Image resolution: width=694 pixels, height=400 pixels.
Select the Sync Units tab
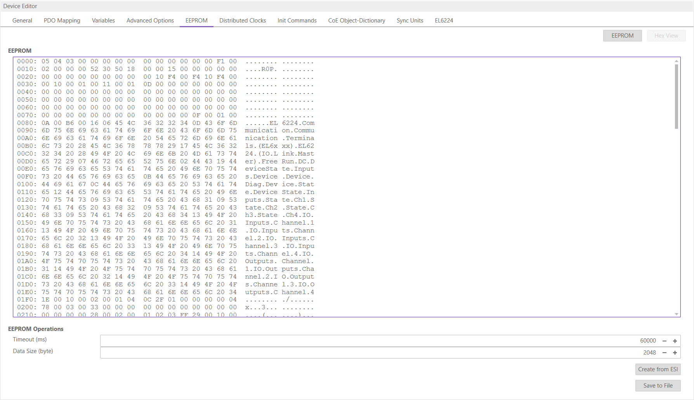point(409,20)
